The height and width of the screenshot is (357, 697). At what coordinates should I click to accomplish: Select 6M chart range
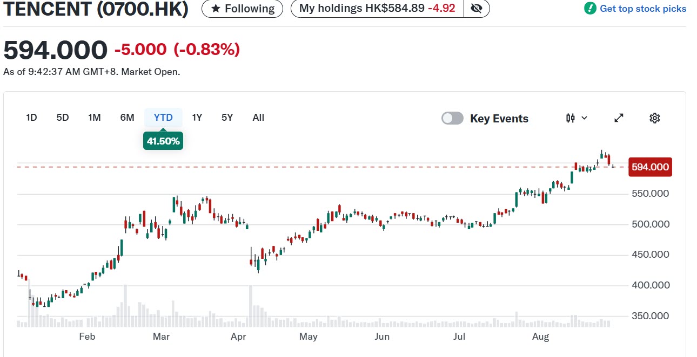pos(127,118)
